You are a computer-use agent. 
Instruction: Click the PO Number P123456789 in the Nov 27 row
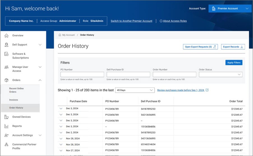(112, 150)
